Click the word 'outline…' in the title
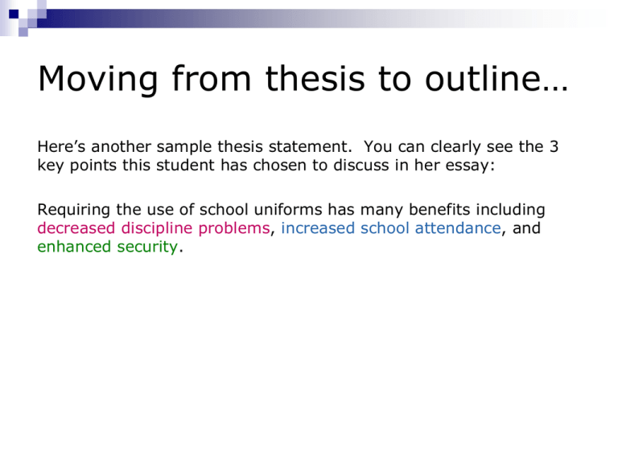The height and width of the screenshot is (463, 618). point(496,78)
